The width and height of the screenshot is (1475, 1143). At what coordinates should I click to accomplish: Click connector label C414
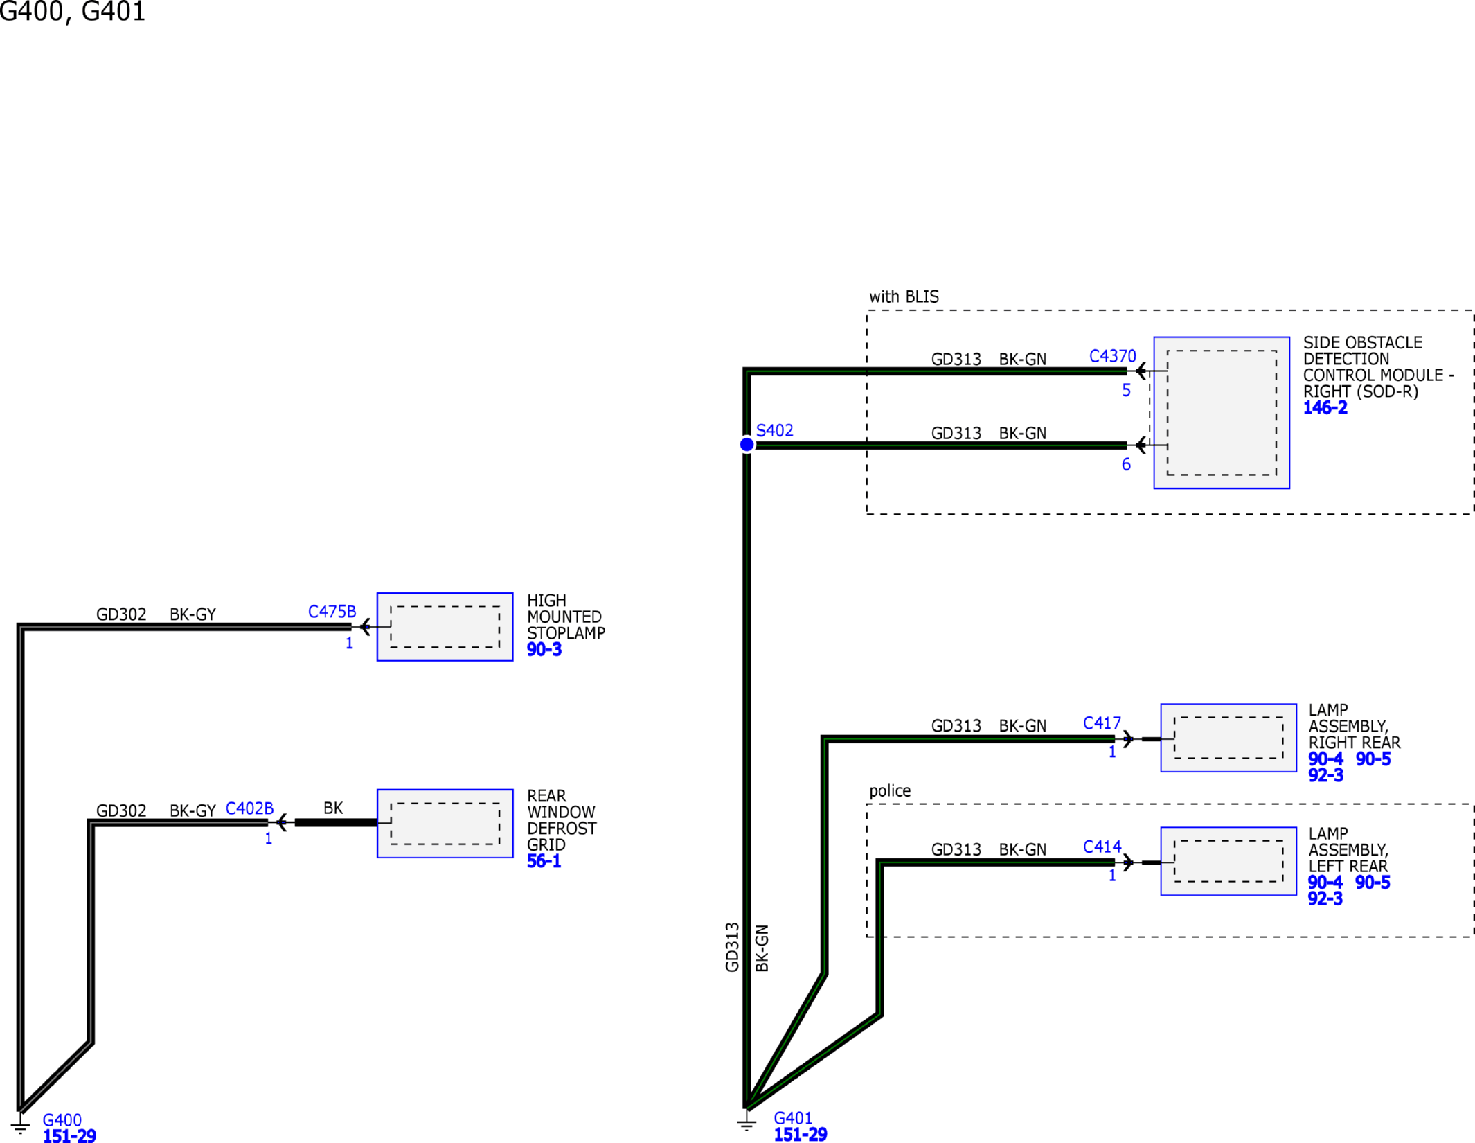(x=1101, y=847)
